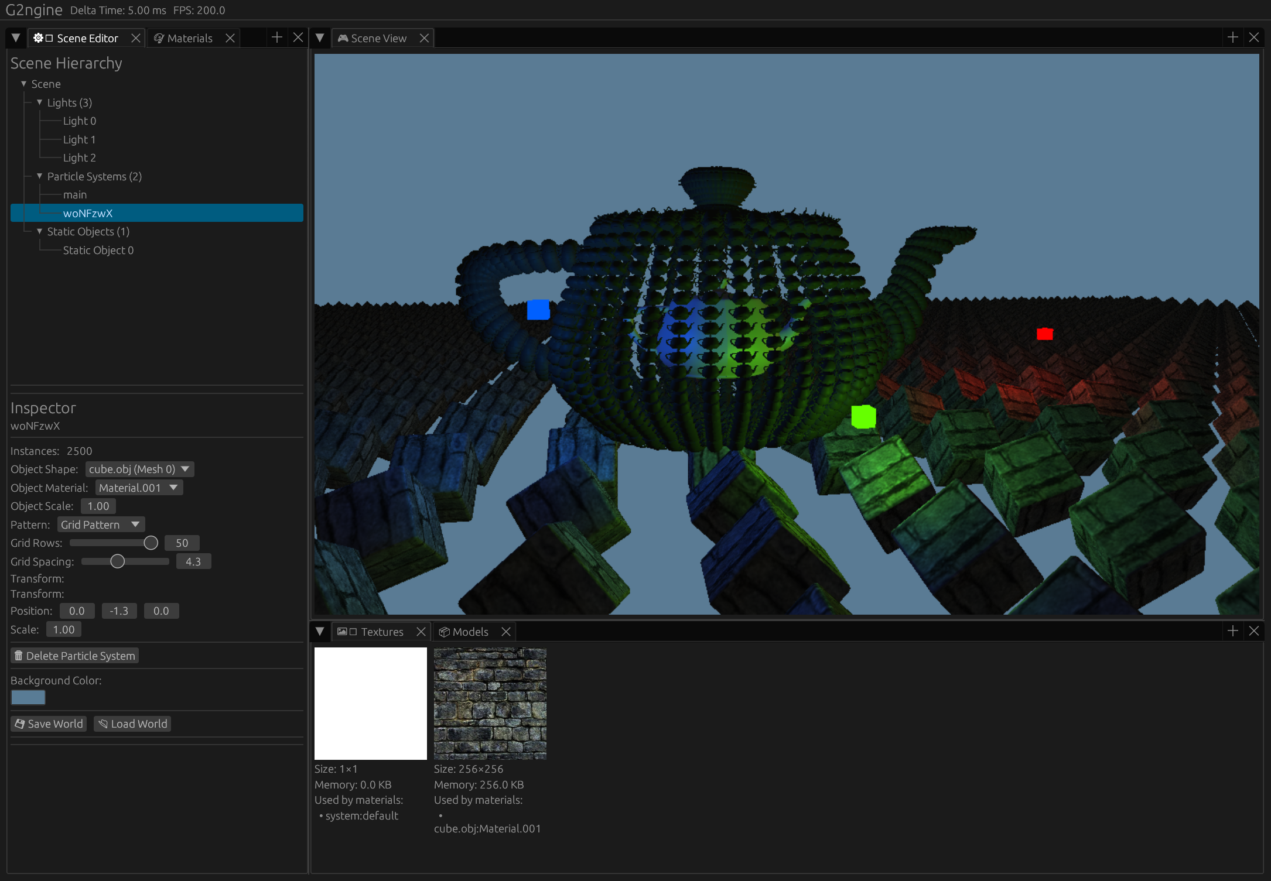Click the Position X field
The image size is (1271, 881).
(x=77, y=611)
